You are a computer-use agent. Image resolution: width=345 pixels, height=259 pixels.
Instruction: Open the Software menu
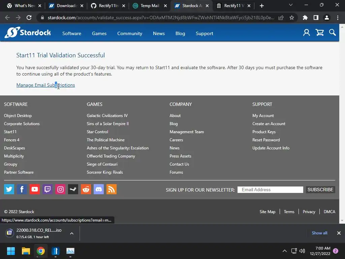point(72,33)
